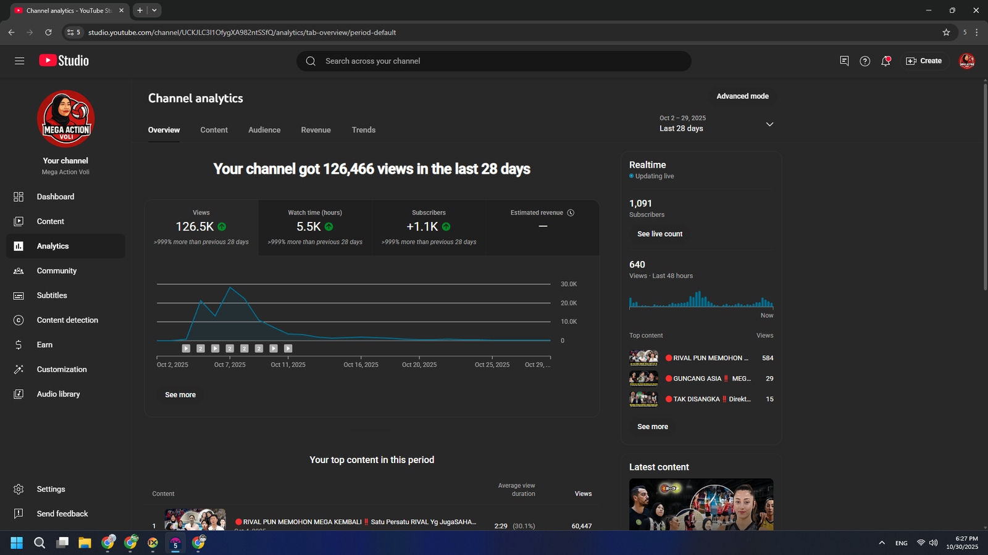Image resolution: width=988 pixels, height=555 pixels.
Task: Show hidden system tray icons
Action: tap(882, 543)
